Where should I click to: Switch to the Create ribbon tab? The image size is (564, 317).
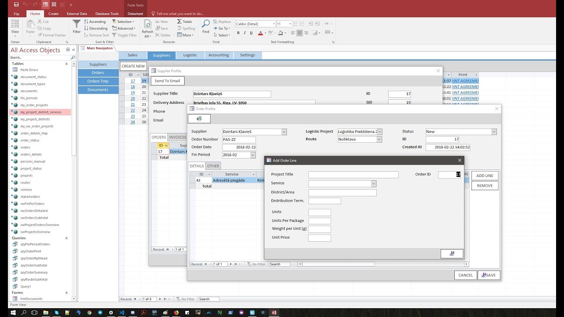(53, 14)
